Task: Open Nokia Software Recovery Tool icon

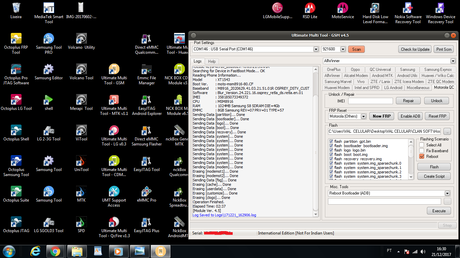Action: 408,13
